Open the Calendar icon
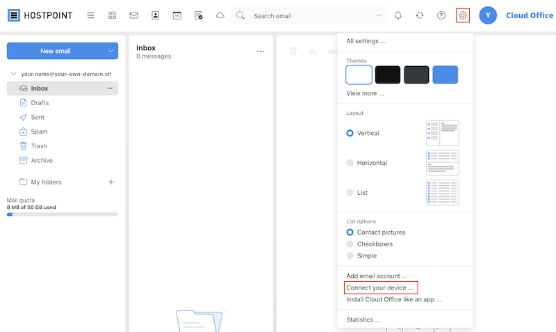Screen dimensions: 556x332 [x=177, y=15]
